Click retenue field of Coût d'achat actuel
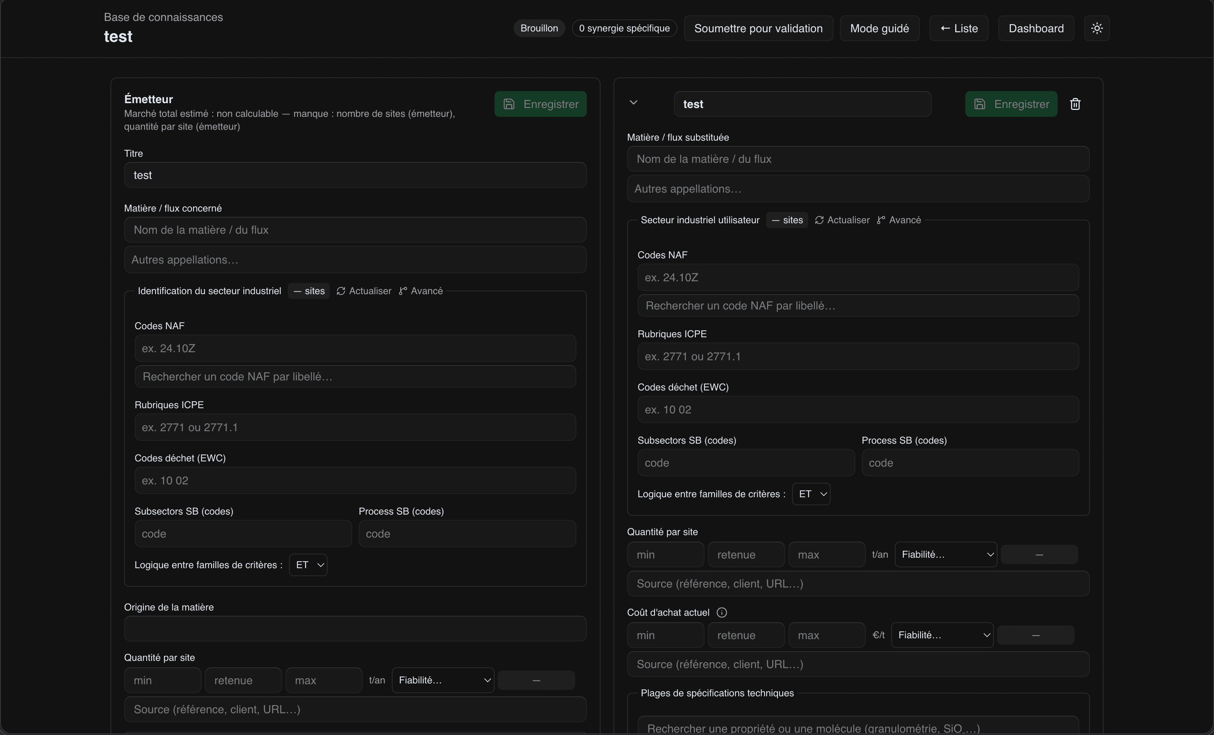The width and height of the screenshot is (1214, 735). coord(746,635)
